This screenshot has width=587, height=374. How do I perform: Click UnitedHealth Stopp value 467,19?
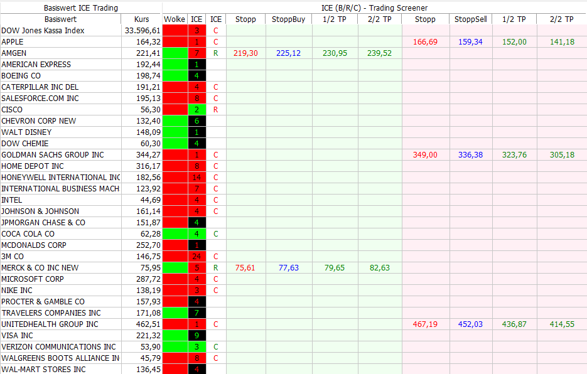click(425, 324)
